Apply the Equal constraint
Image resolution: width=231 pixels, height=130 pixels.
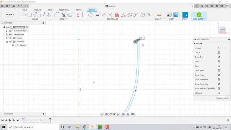pos(97,15)
